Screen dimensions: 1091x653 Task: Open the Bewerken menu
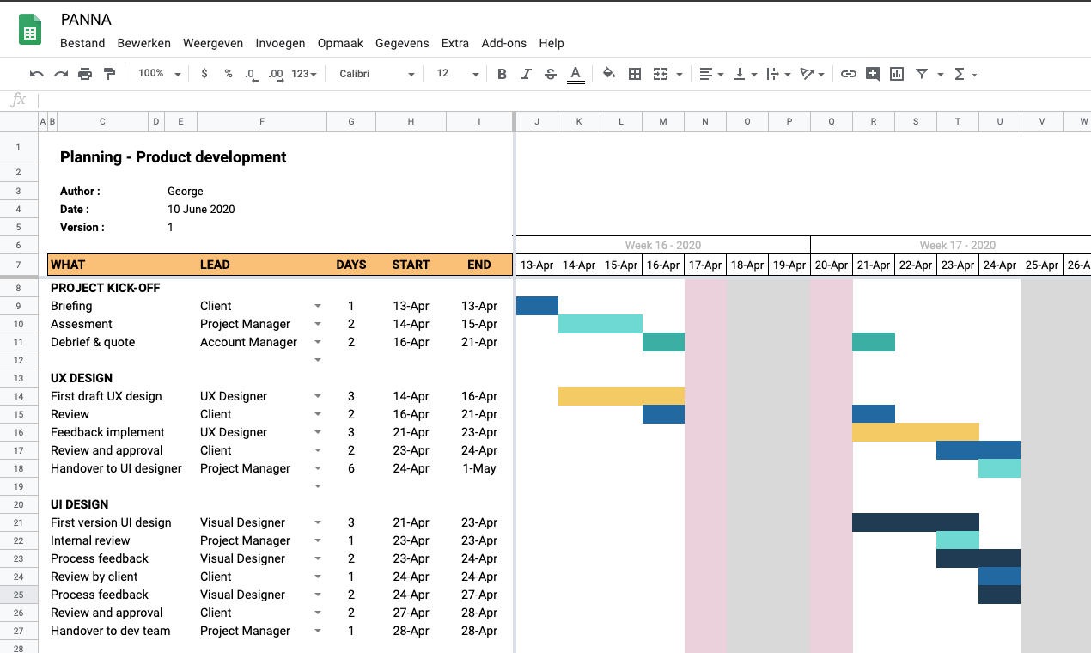coord(144,43)
